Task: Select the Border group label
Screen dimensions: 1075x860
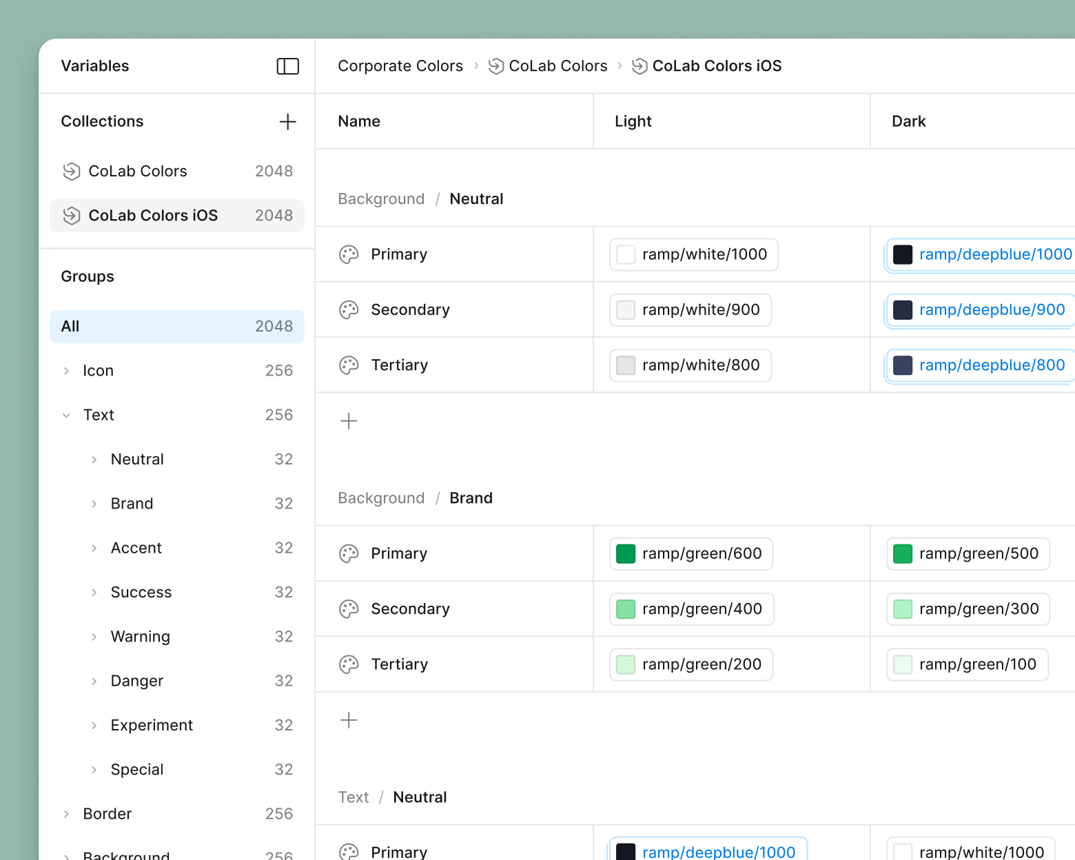Action: point(107,814)
